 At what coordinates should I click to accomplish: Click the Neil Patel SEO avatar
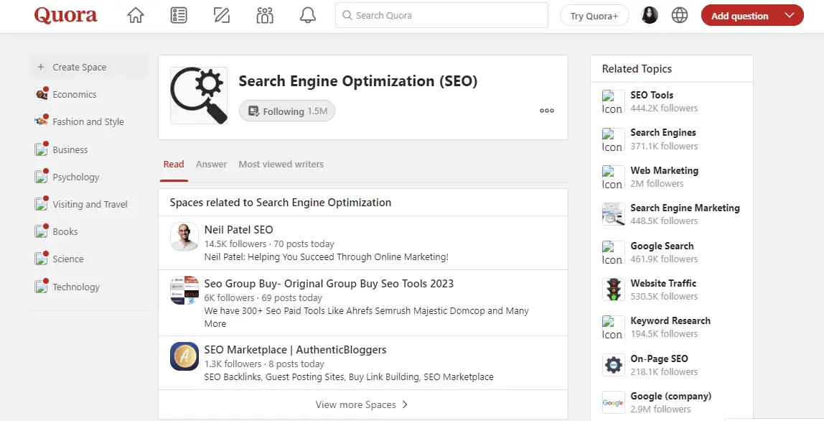click(x=184, y=236)
